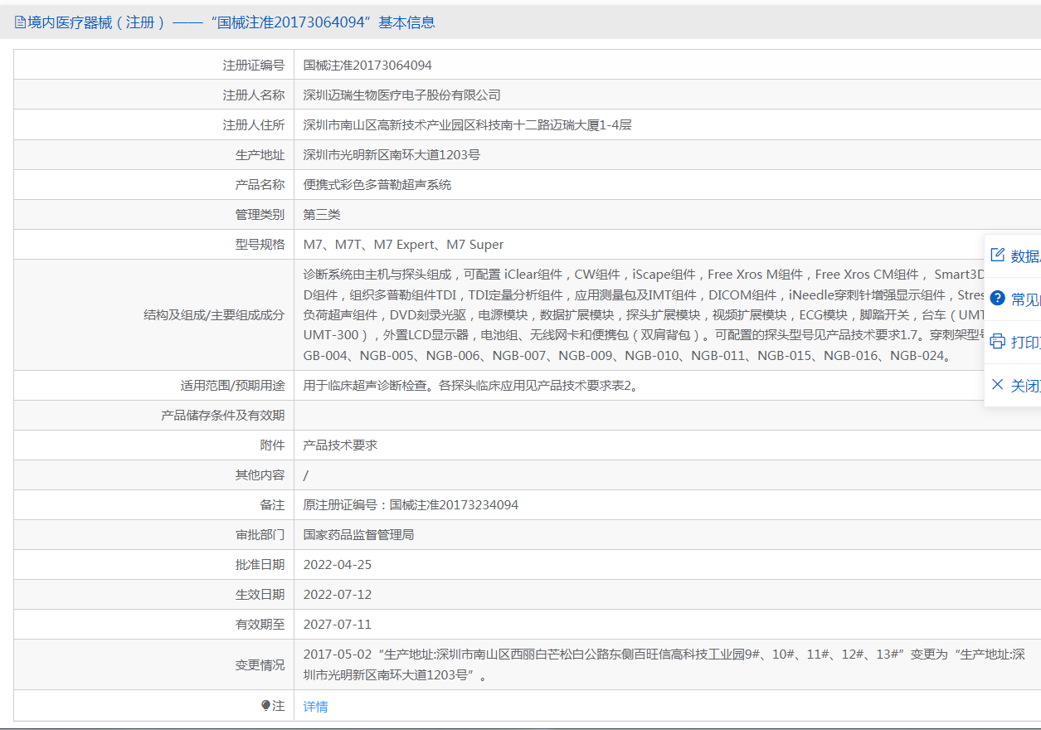Click the 注册人住所 address value
Screen dimensions: 1041x730
[468, 125]
